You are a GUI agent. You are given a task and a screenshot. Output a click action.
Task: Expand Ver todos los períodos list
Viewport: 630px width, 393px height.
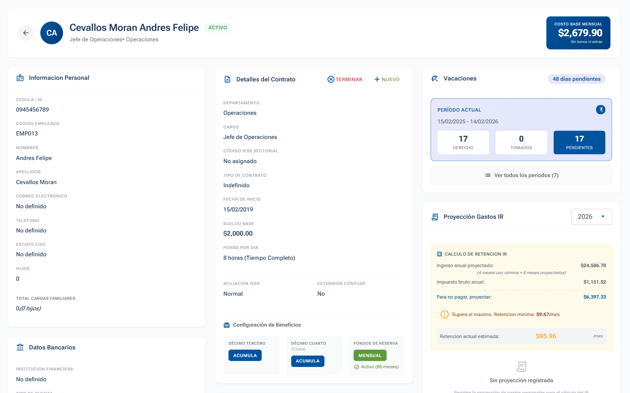[521, 175]
